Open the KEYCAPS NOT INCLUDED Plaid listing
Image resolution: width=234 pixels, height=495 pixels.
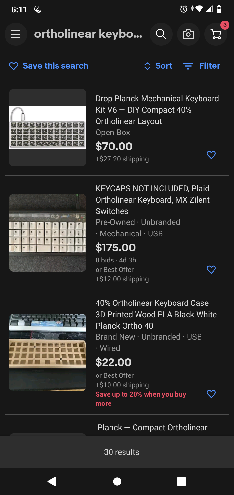tap(152, 200)
